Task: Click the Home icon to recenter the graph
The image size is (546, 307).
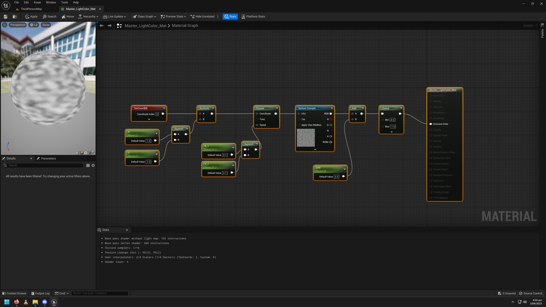Action: point(68,16)
